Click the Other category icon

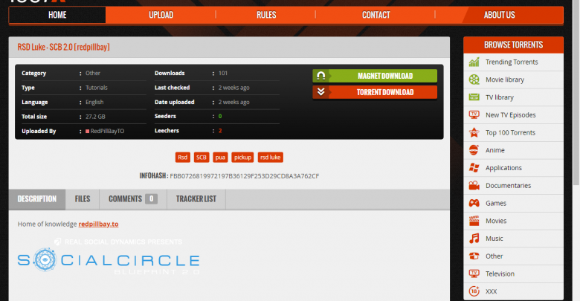point(474,256)
